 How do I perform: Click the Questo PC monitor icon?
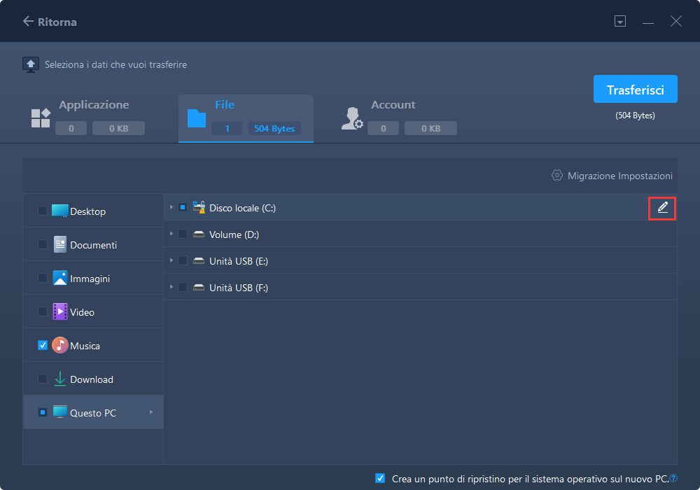pos(59,412)
